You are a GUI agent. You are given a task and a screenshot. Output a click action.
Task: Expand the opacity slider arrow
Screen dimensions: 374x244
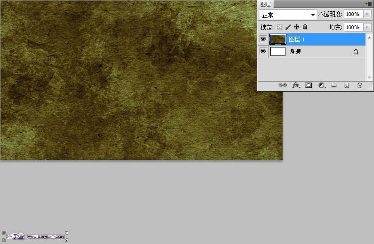pyautogui.click(x=367, y=14)
